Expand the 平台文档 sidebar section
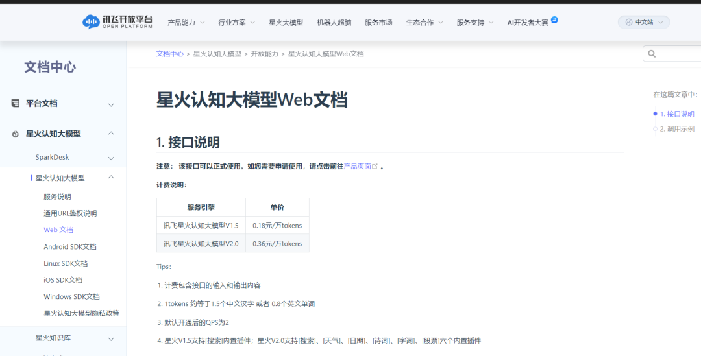701x356 pixels. click(x=112, y=105)
